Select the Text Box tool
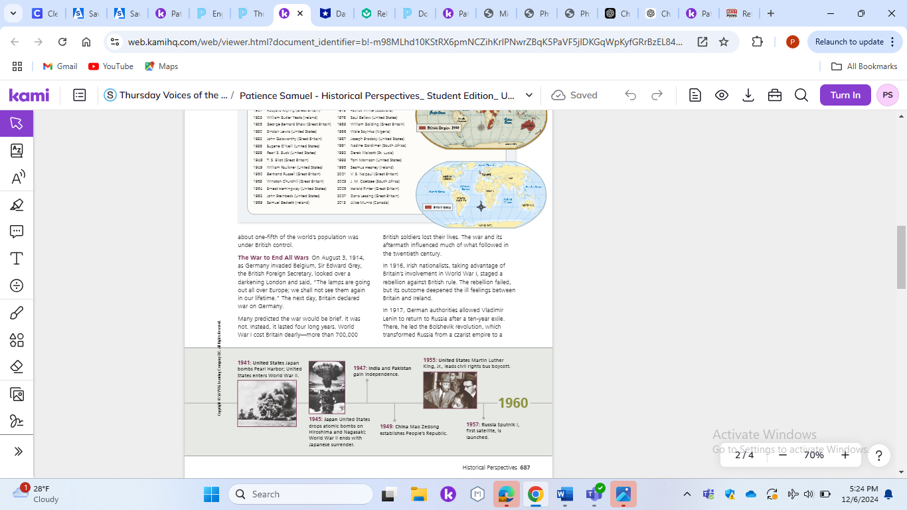Image resolution: width=907 pixels, height=510 pixels. coord(17,258)
